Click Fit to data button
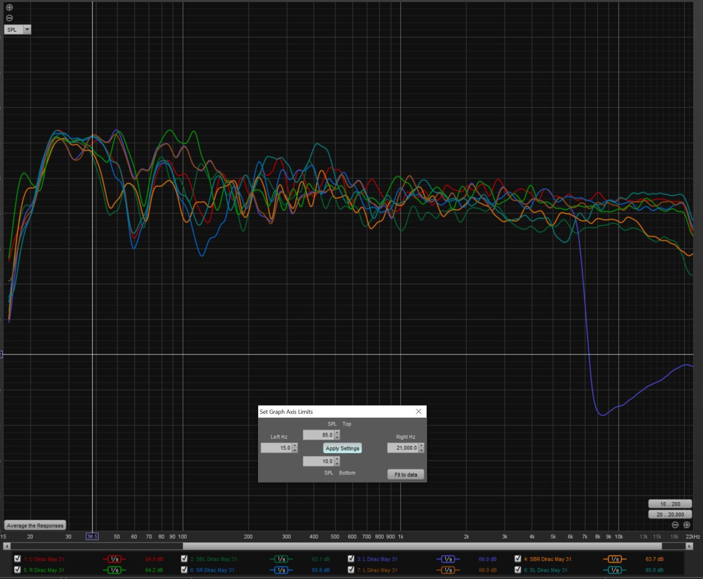 [x=406, y=474]
